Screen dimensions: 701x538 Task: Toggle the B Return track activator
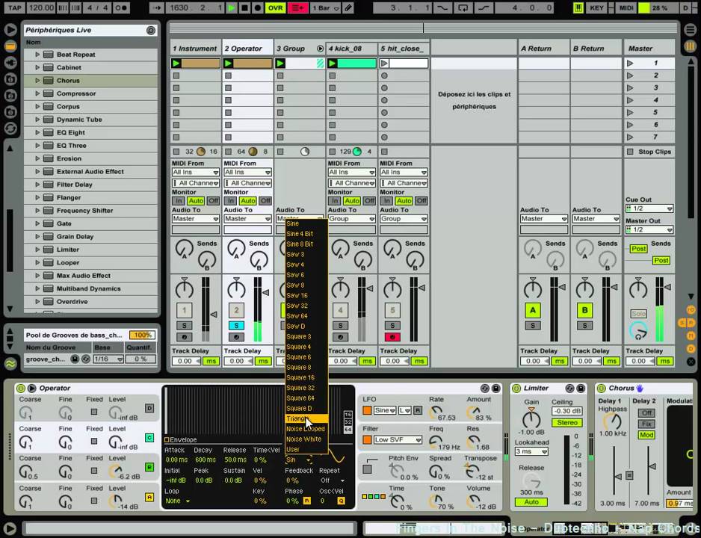tap(584, 311)
